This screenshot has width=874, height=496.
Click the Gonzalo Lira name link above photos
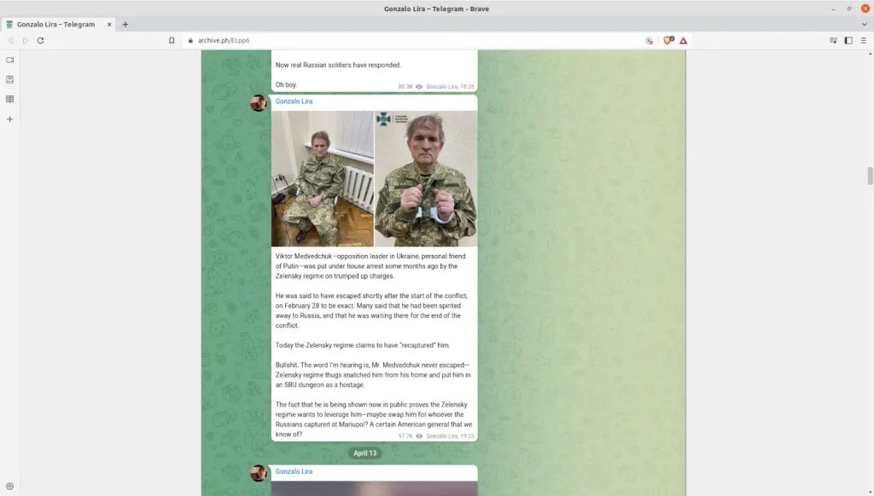(294, 101)
